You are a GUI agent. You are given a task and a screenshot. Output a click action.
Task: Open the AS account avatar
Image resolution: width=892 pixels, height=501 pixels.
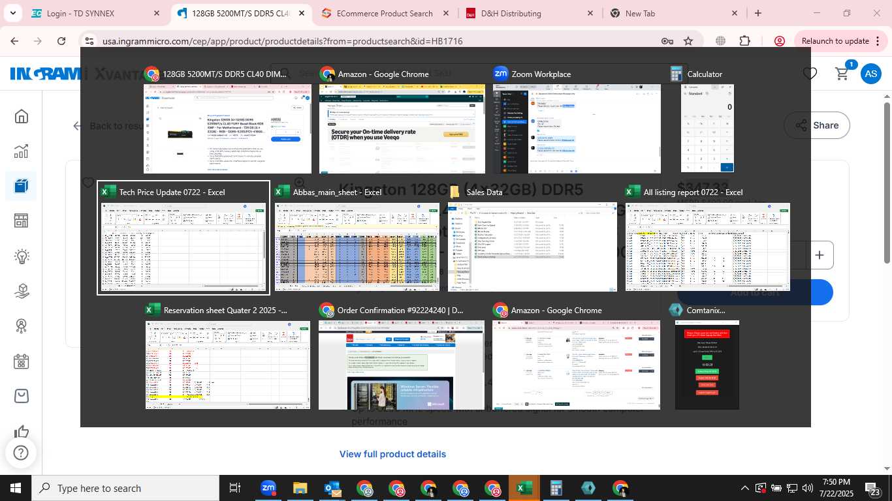point(871,74)
